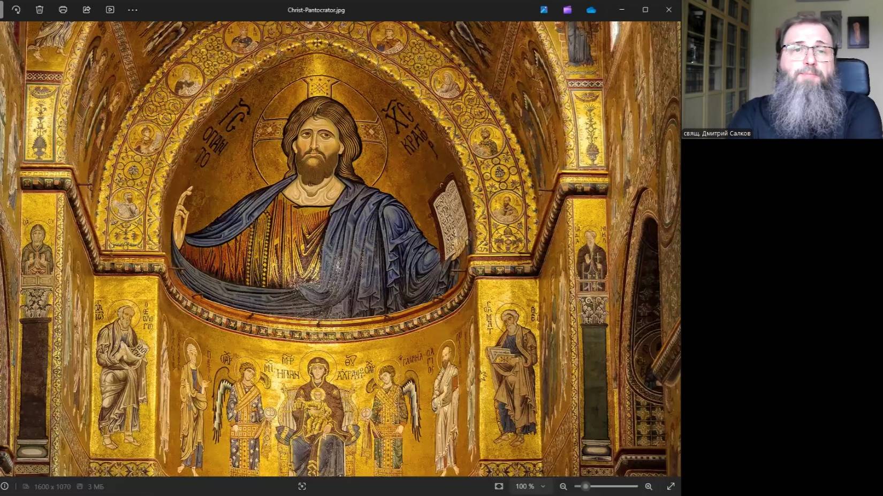
Task: Delete the photo with the trash icon
Action: pos(40,10)
